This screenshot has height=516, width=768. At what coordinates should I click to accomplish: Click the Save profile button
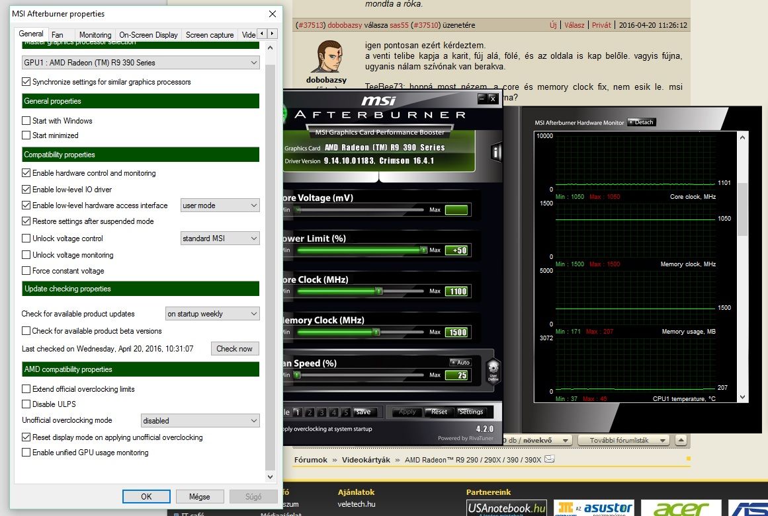tap(363, 412)
